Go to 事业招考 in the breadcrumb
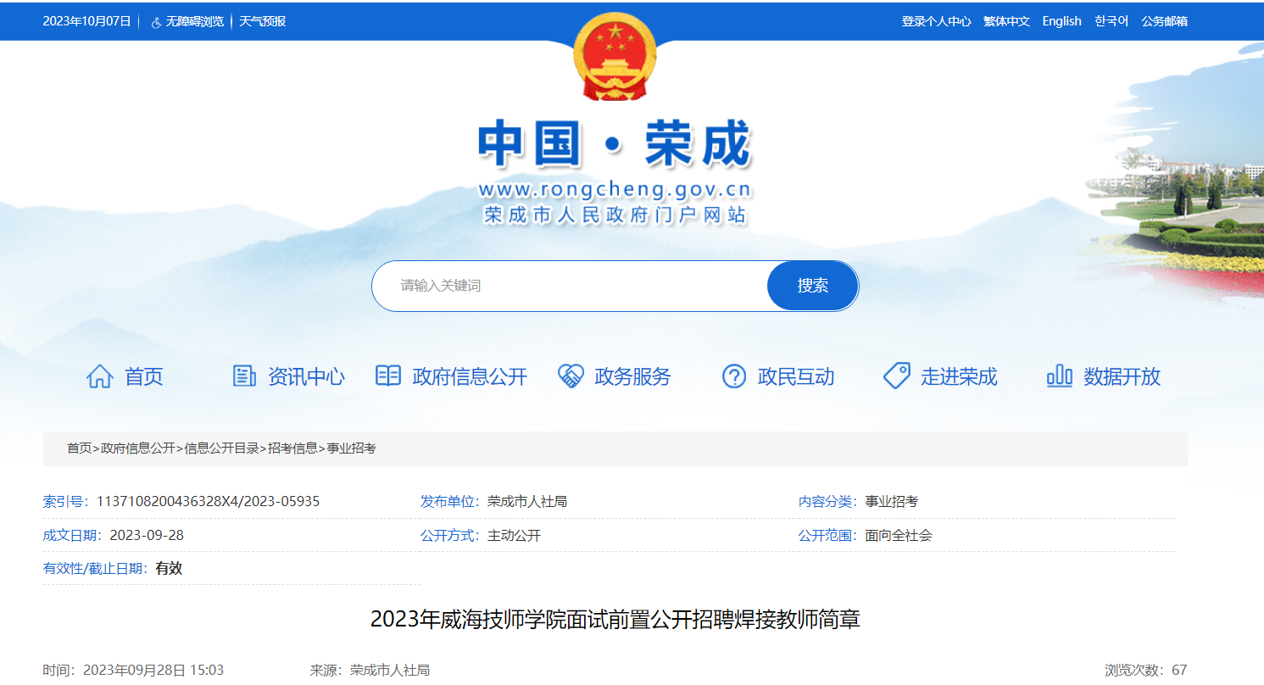This screenshot has width=1264, height=685. (351, 448)
